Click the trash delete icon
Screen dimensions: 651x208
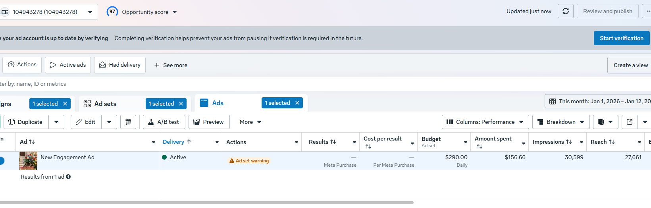[128, 122]
